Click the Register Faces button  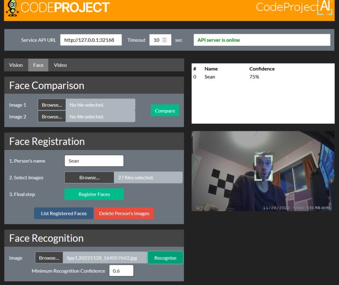tap(94, 194)
